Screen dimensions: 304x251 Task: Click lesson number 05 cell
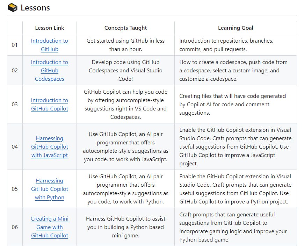tap(15, 189)
